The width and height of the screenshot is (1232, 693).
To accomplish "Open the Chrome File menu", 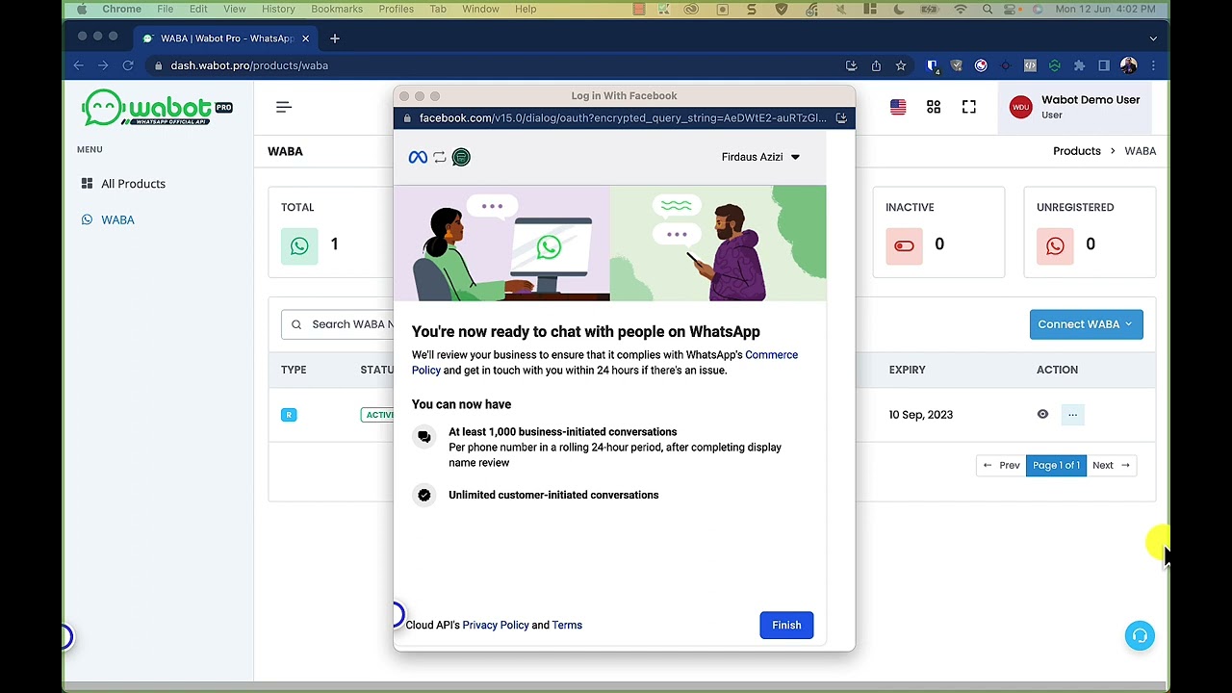I will [x=166, y=9].
